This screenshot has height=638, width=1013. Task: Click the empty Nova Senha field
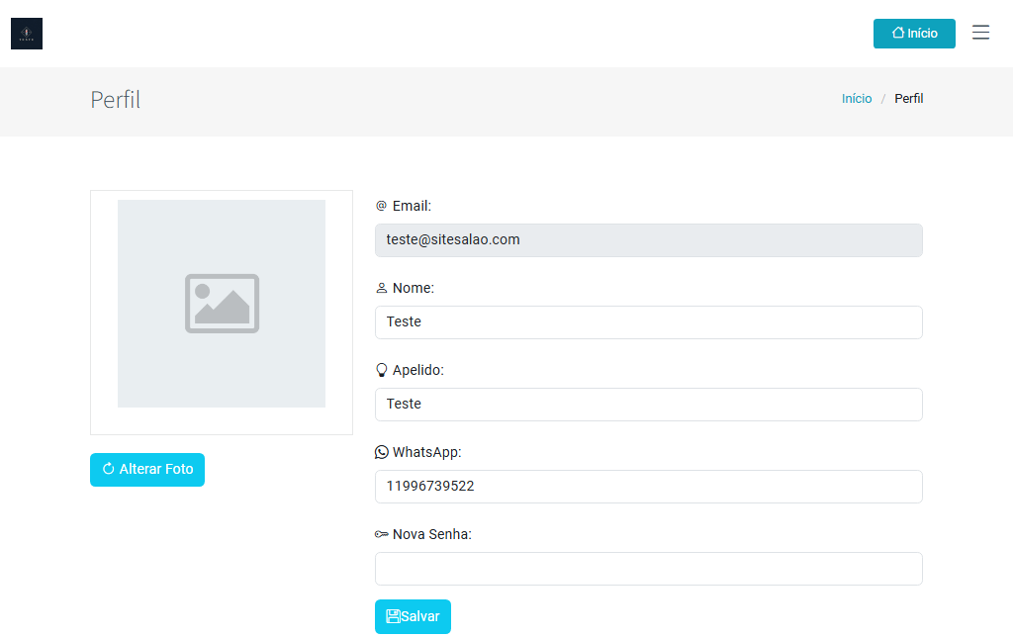pyautogui.click(x=648, y=569)
